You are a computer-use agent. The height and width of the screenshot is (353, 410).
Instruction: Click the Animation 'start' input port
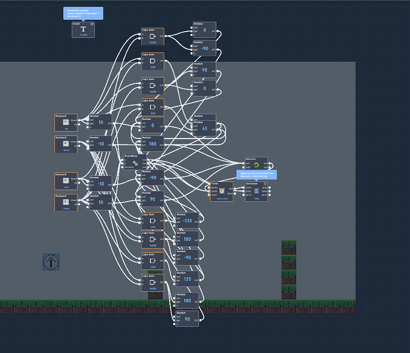pos(243,187)
